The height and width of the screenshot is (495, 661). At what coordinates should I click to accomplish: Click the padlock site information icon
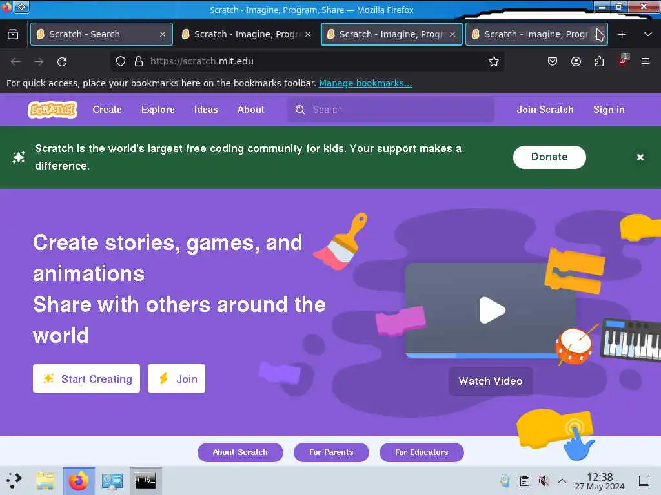139,61
